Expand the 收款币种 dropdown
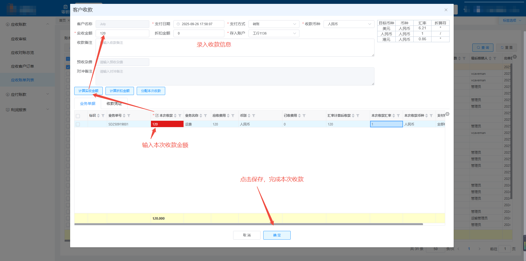 [x=349, y=24]
